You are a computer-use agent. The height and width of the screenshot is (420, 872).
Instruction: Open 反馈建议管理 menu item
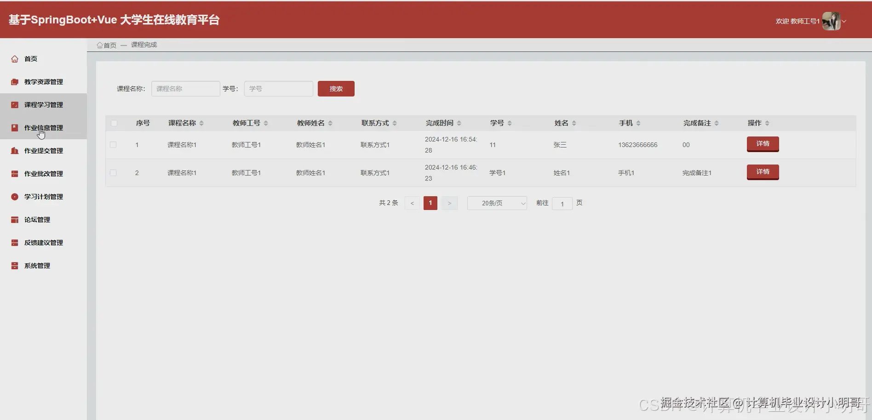43,243
